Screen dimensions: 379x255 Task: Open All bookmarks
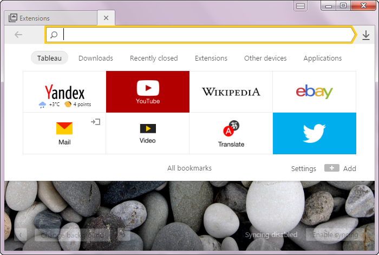190,168
